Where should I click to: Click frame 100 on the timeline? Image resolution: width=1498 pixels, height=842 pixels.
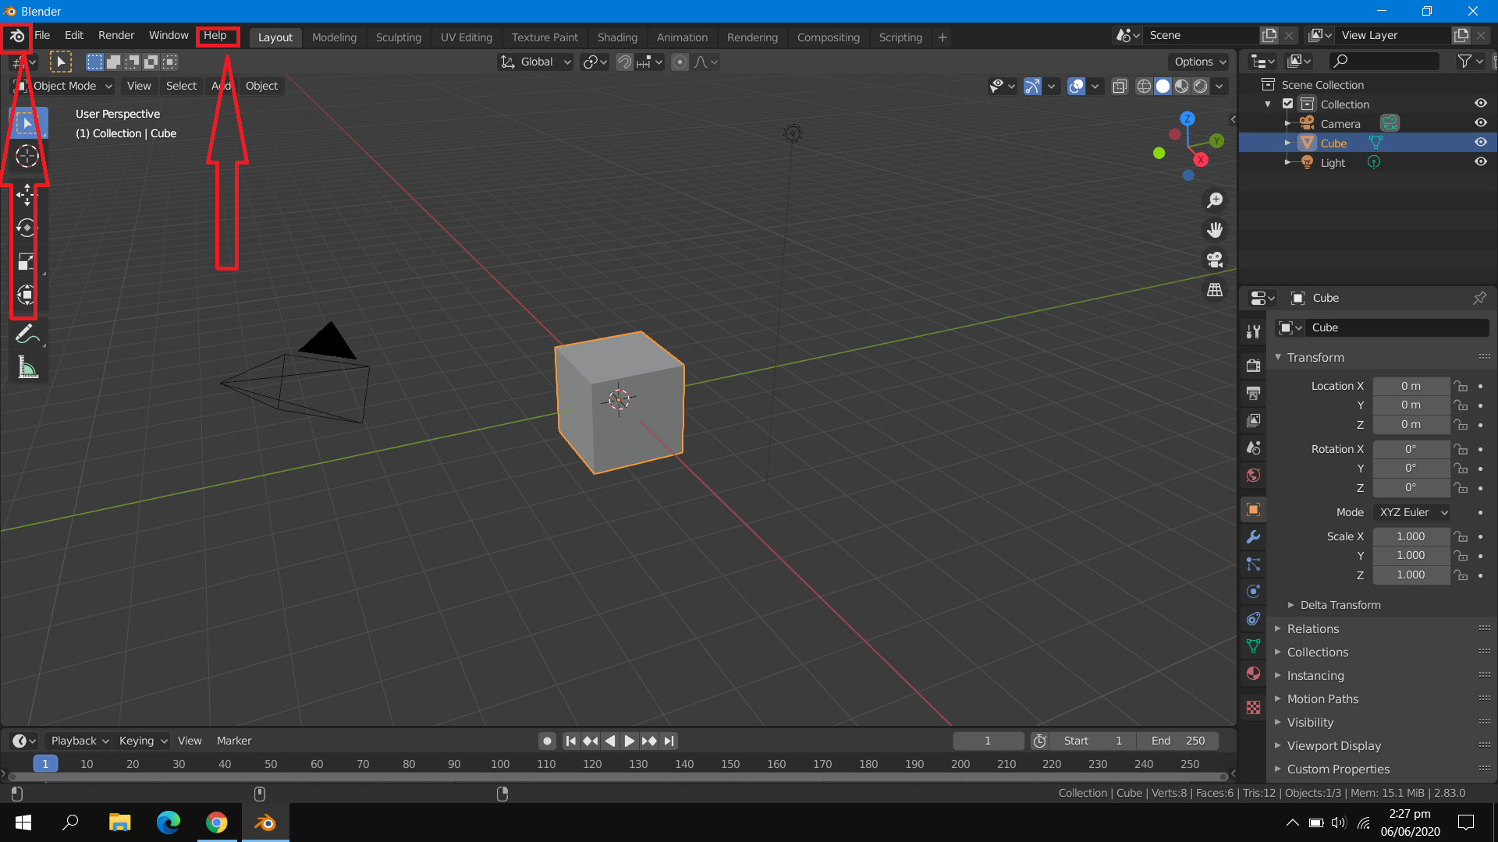pyautogui.click(x=500, y=764)
